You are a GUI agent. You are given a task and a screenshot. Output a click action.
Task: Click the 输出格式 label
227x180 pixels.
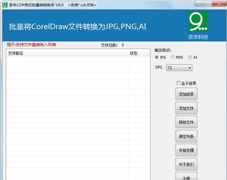pyautogui.click(x=163, y=50)
